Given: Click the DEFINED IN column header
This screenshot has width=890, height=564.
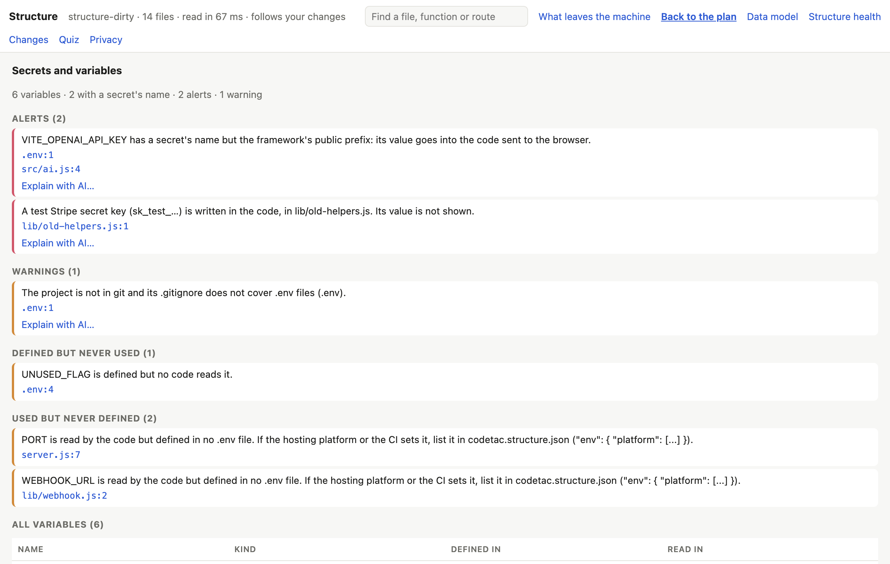Looking at the screenshot, I should [x=476, y=549].
